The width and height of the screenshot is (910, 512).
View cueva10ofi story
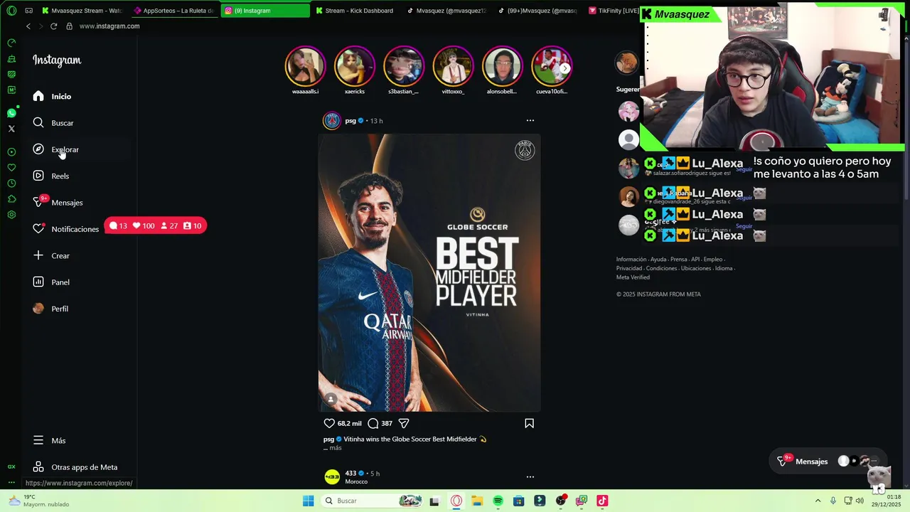pos(552,66)
